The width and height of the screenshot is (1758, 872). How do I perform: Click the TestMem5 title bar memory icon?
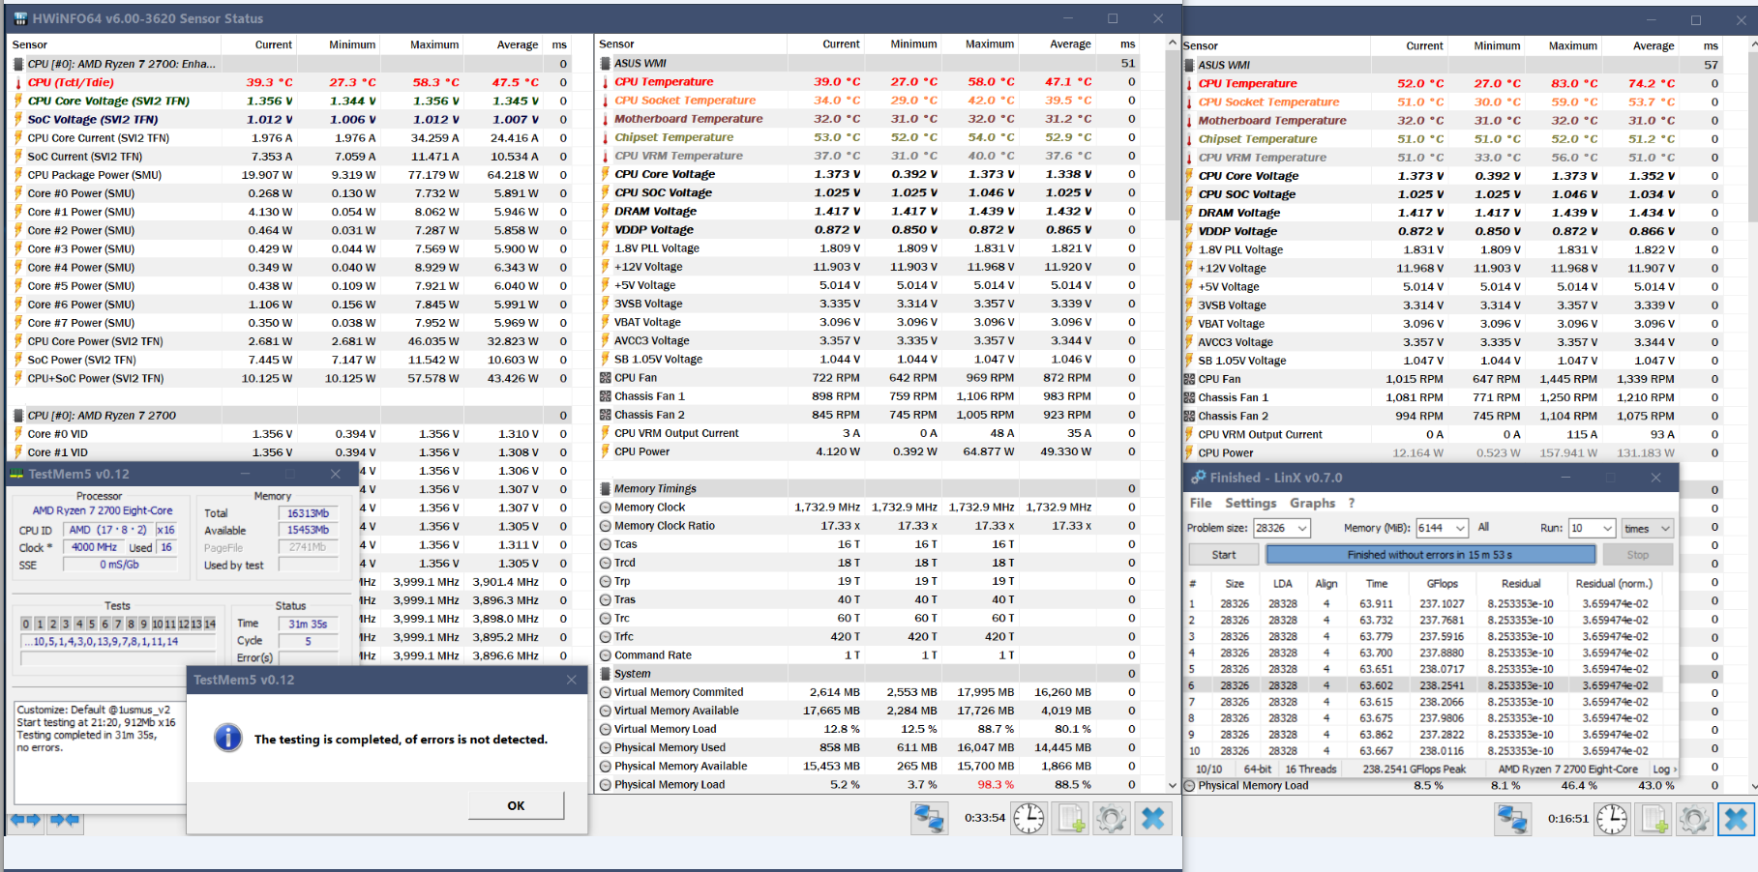point(16,474)
